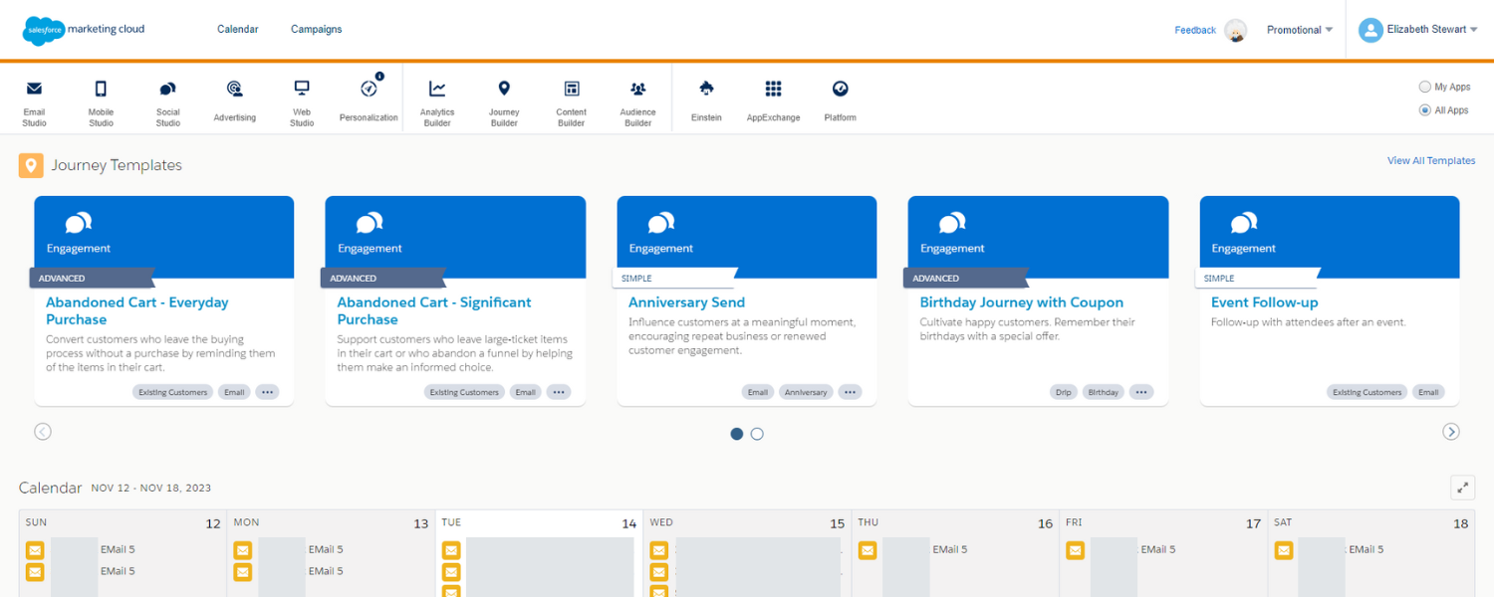Select the All Apps radio button
Image resolution: width=1494 pixels, height=597 pixels.
pos(1425,110)
